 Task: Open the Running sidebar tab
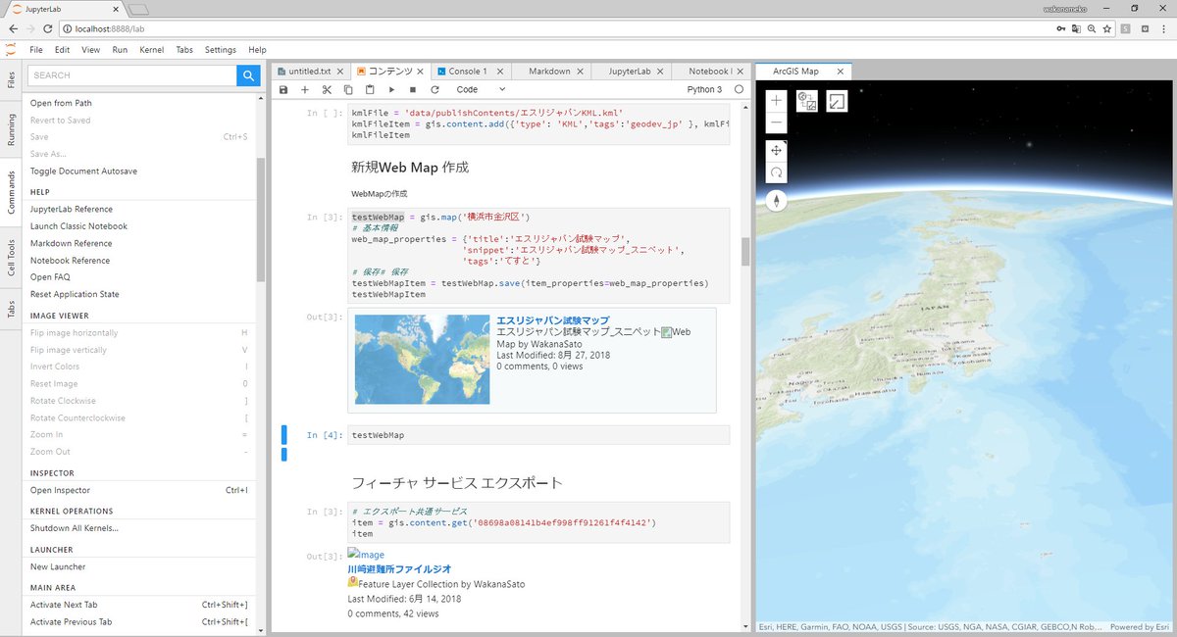(x=12, y=129)
